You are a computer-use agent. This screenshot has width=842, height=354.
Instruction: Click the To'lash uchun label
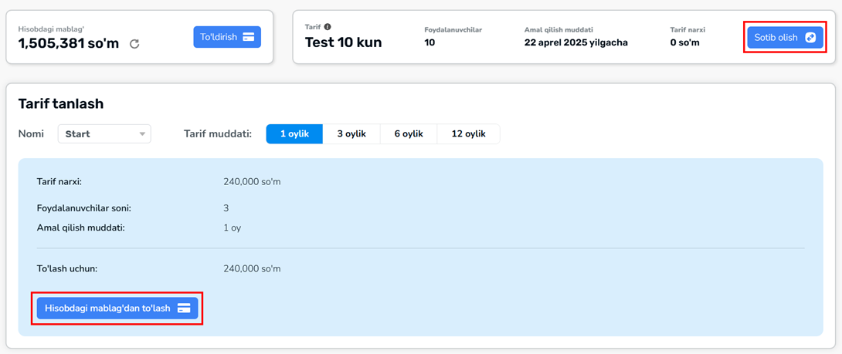pyautogui.click(x=67, y=269)
